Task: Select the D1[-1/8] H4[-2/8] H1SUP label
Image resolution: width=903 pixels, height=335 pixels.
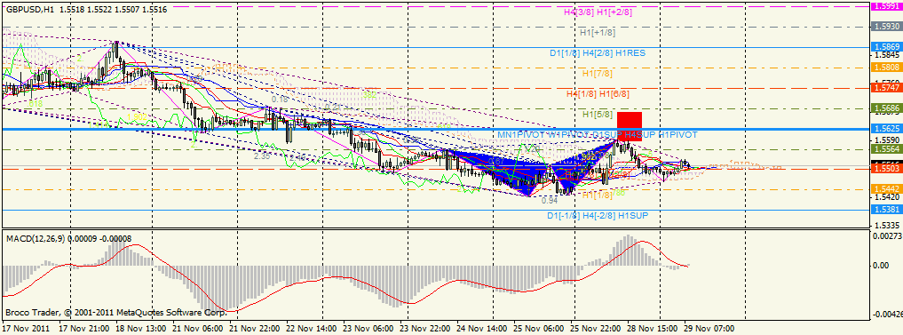Action: point(598,216)
